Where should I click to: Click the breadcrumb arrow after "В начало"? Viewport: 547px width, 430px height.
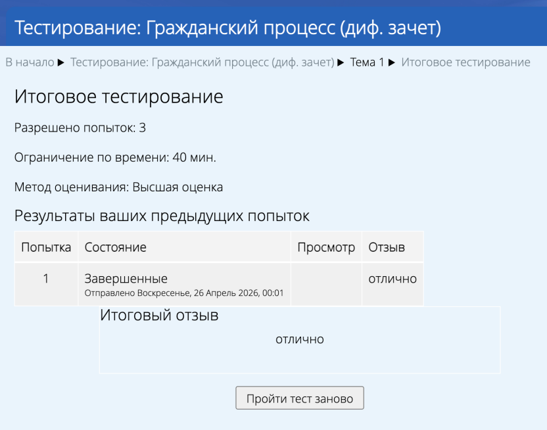click(61, 62)
